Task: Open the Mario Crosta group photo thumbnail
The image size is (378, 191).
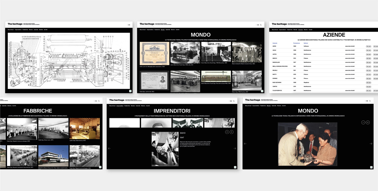Action: (x=247, y=52)
